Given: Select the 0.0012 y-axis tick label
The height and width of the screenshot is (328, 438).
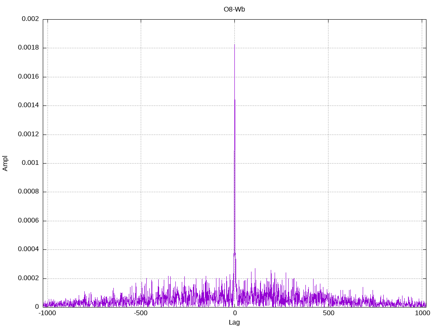Looking at the screenshot, I should click(x=28, y=134).
